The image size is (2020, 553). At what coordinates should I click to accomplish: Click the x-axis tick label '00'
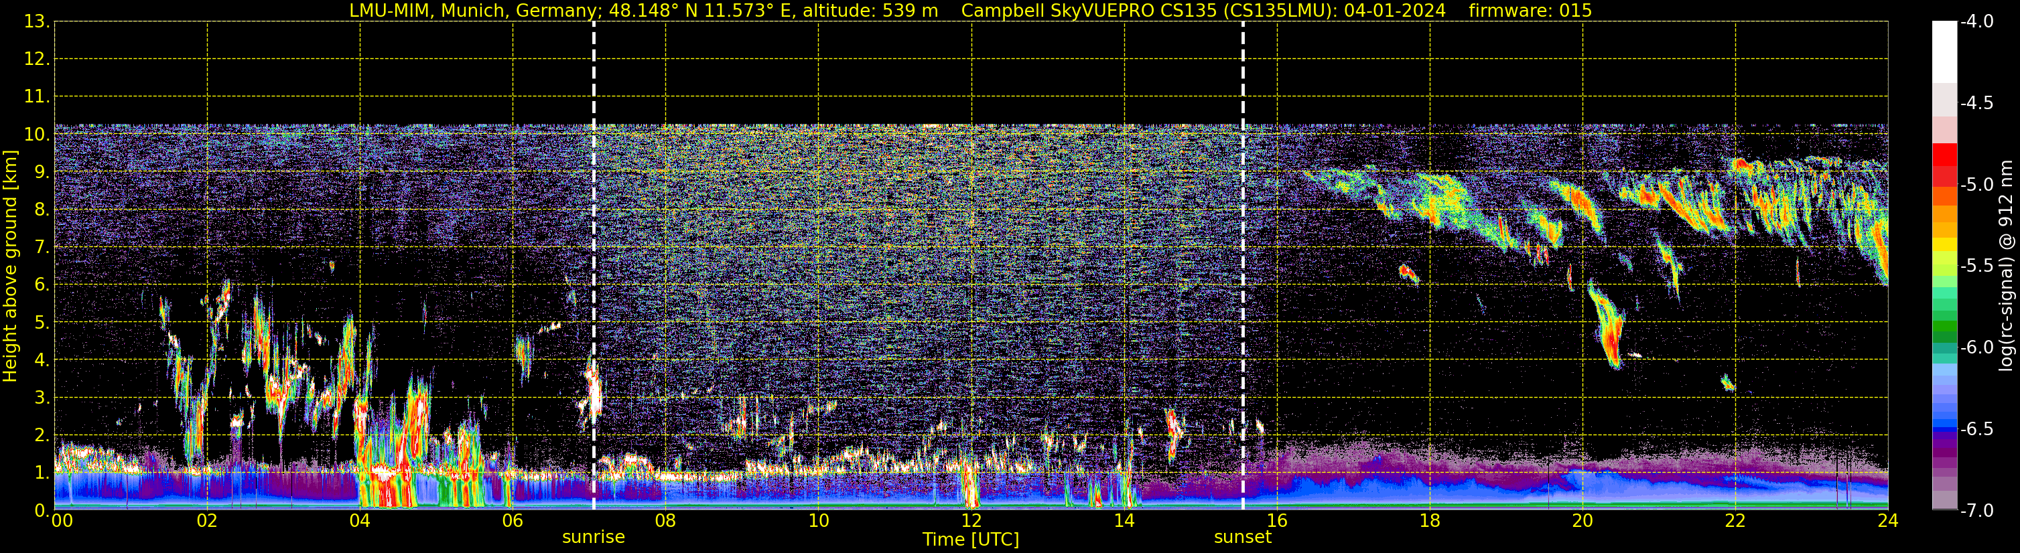point(62,521)
